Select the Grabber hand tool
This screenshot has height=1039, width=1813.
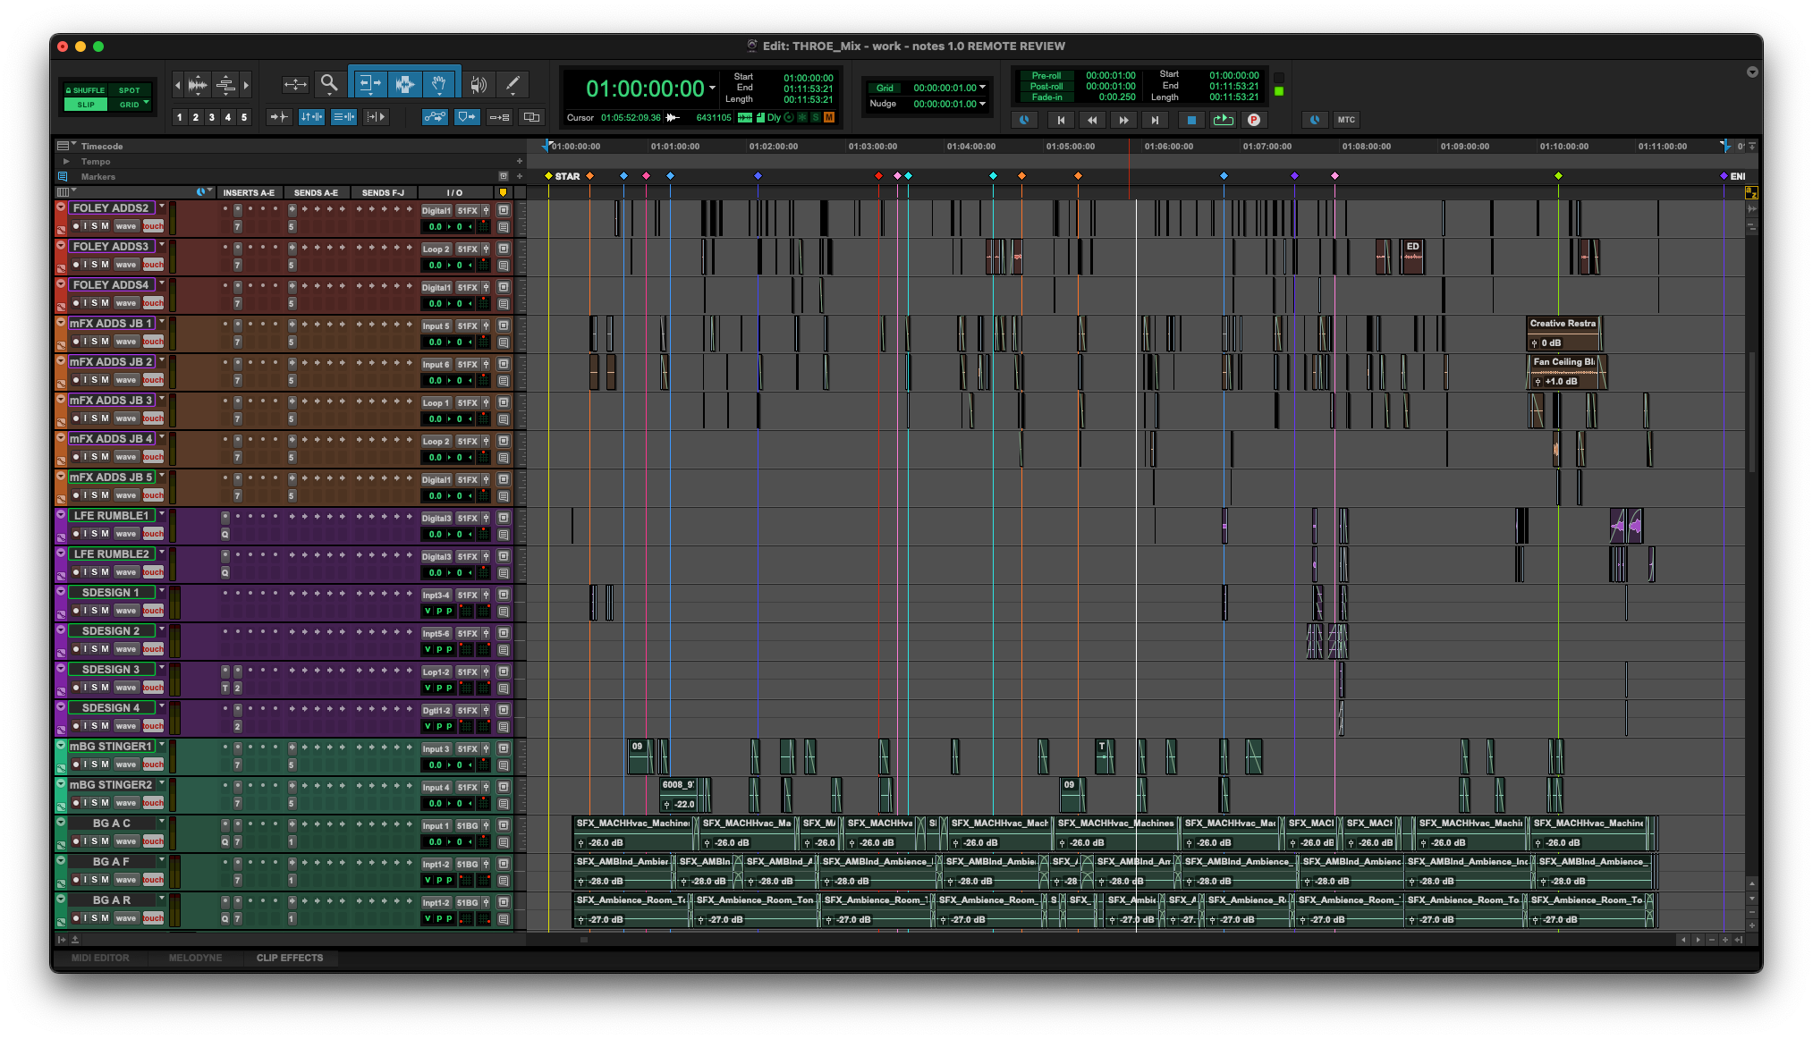tap(438, 84)
